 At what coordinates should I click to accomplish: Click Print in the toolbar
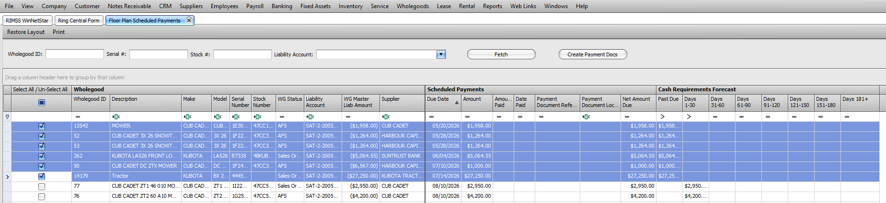point(58,32)
